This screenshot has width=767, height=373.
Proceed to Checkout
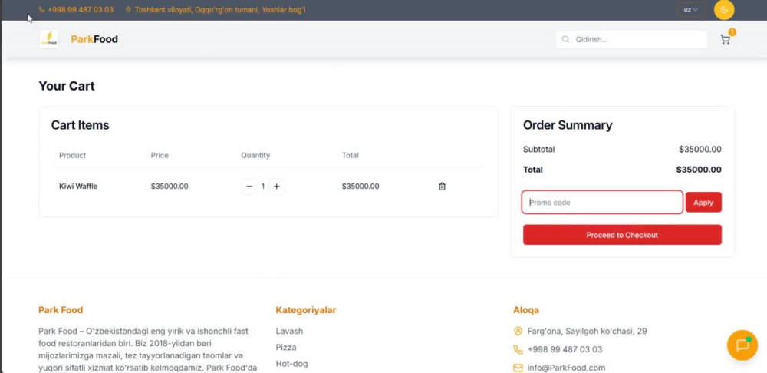622,235
